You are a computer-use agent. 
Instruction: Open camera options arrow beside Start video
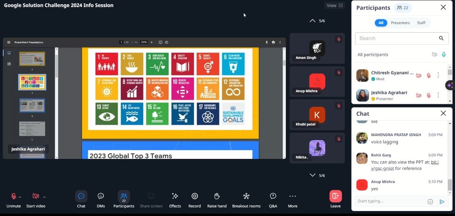point(44,197)
